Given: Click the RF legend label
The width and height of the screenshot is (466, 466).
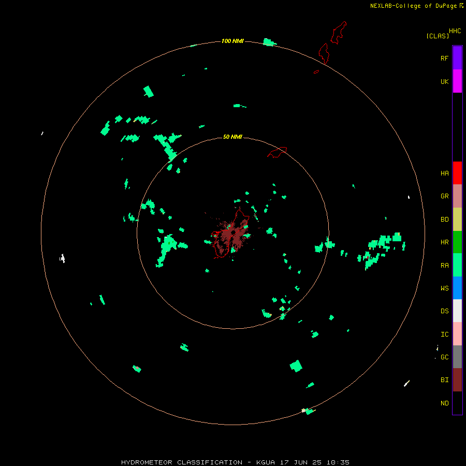Looking at the screenshot, I should (x=444, y=58).
